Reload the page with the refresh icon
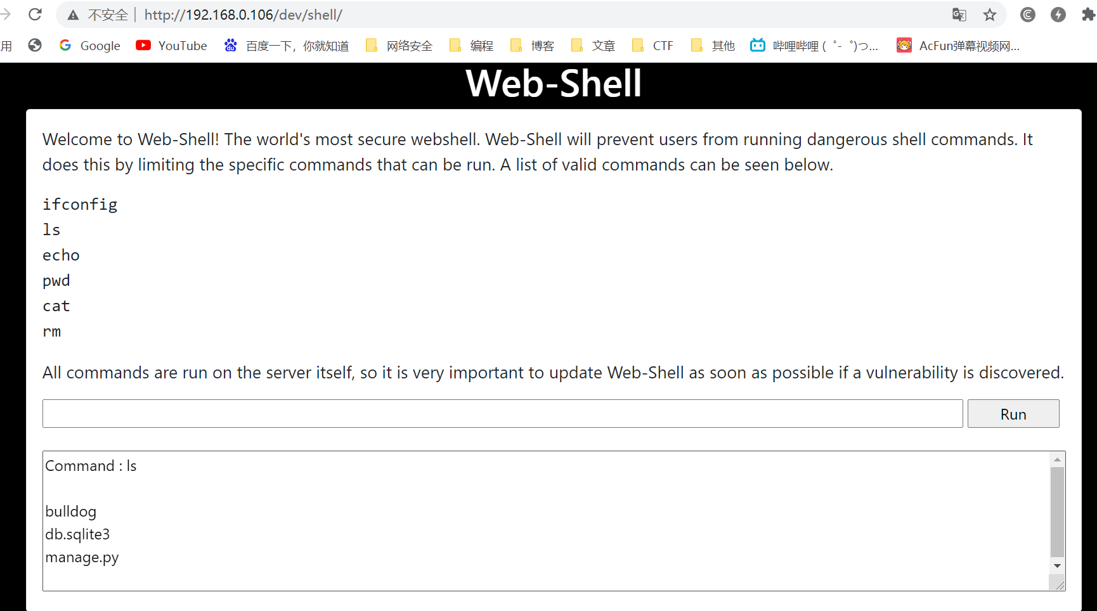 coord(35,14)
